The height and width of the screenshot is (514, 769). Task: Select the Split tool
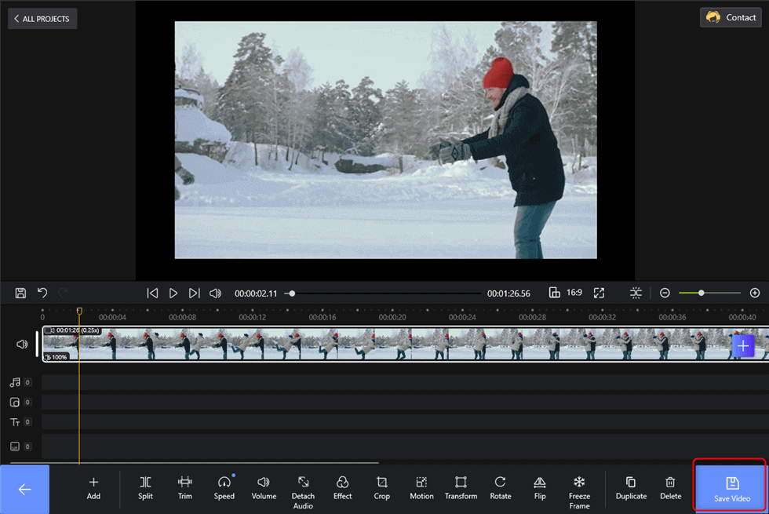click(145, 488)
